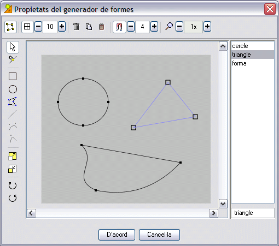Click the paste clipboard icon

point(101,27)
